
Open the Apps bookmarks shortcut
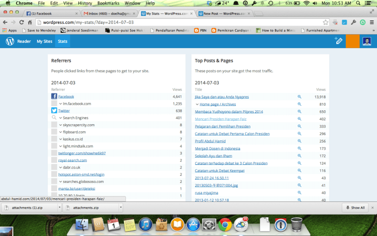(9, 30)
